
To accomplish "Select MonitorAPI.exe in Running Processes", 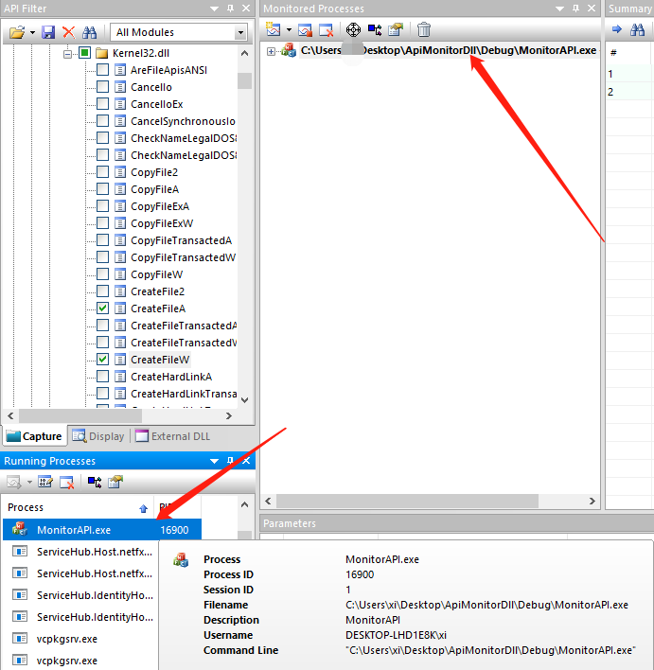I will [101, 530].
